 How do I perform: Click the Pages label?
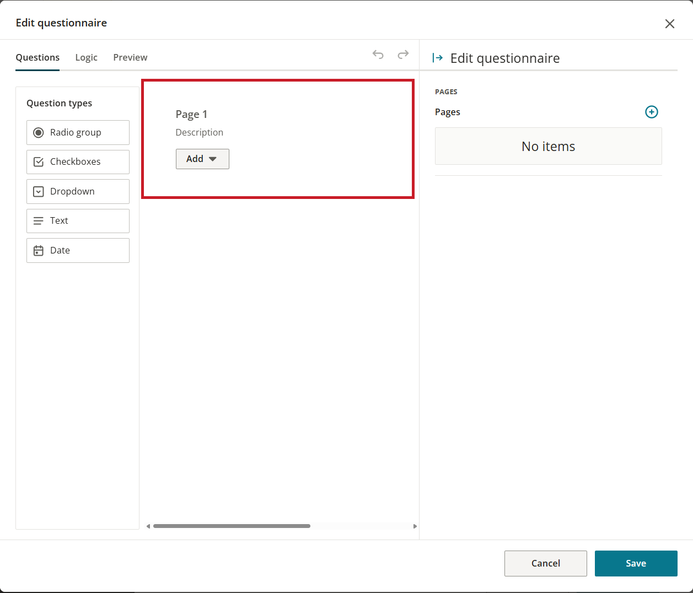(447, 112)
